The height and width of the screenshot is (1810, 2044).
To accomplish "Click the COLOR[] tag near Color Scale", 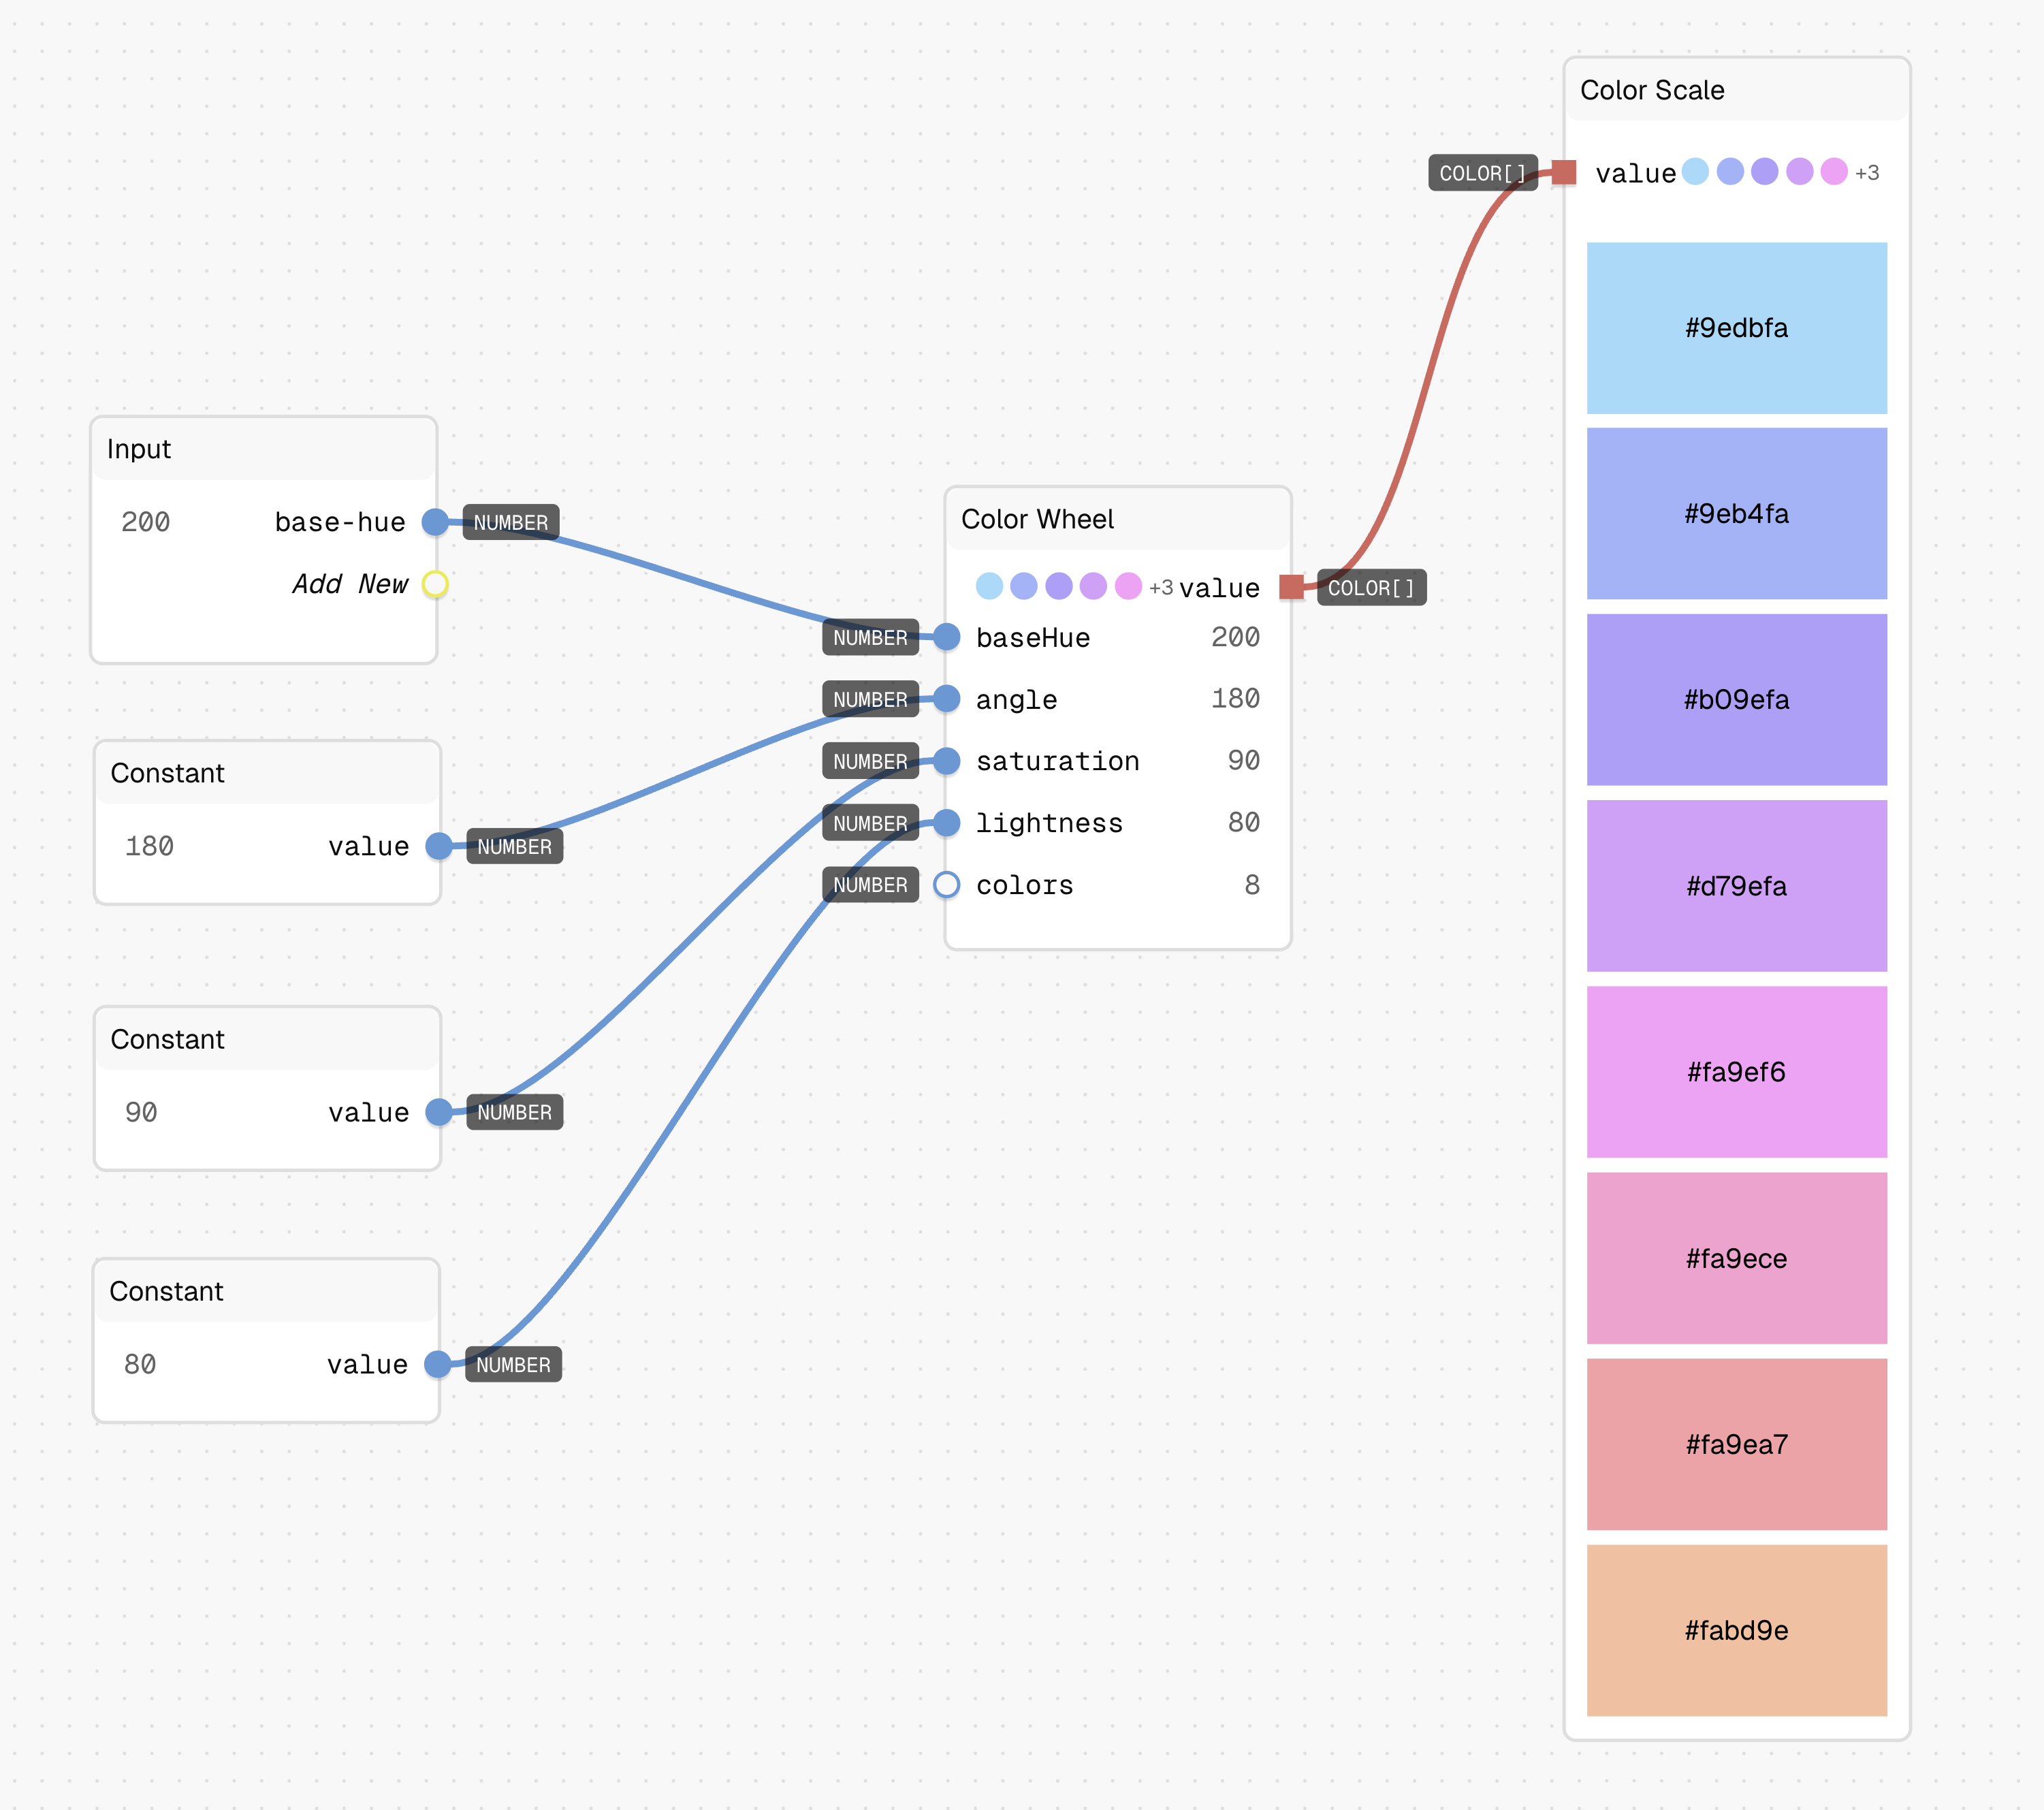I will 1483,173.
